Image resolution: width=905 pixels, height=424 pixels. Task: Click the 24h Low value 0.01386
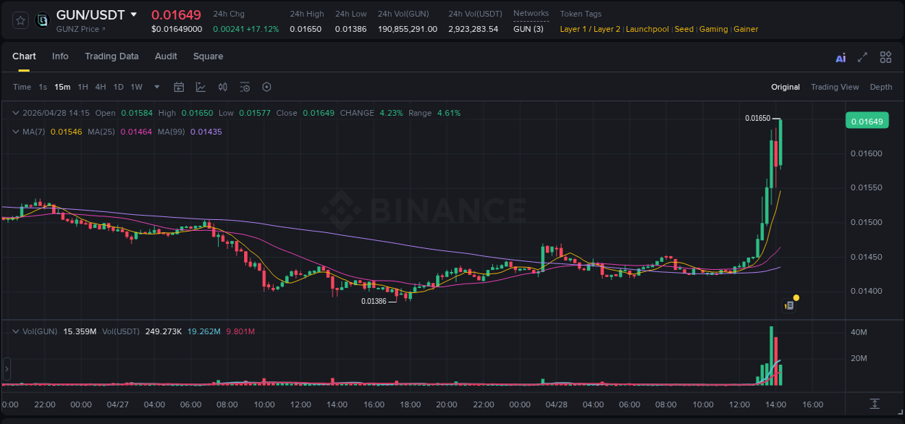click(x=350, y=29)
